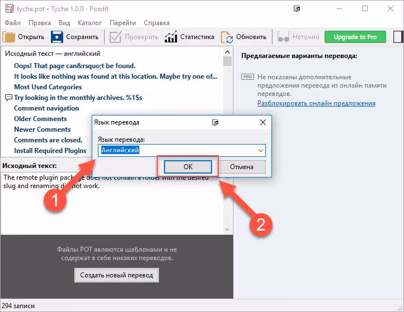The width and height of the screenshot is (404, 312).
Task: Select the Older Comments entry
Action: click(40, 119)
